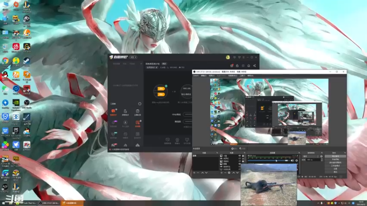Click the share icon in live companion header
Viewport: 367px width, 206px height.
255,65
